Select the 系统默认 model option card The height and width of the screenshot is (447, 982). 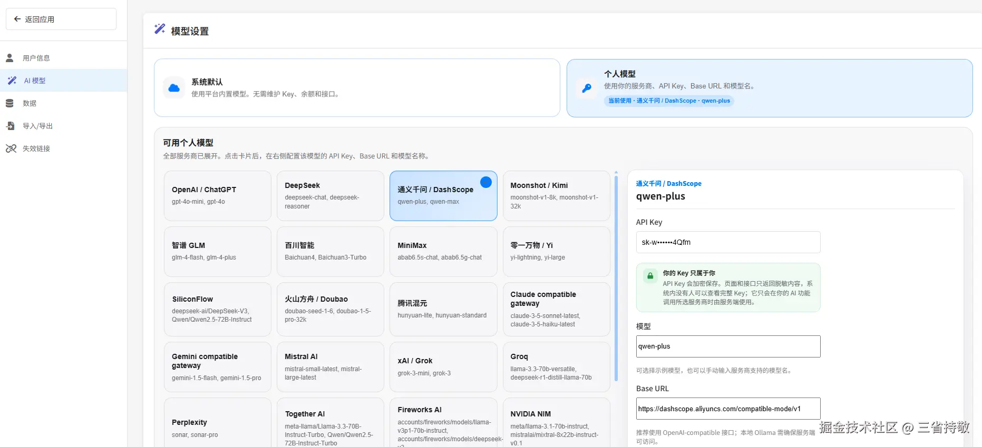[x=357, y=88]
